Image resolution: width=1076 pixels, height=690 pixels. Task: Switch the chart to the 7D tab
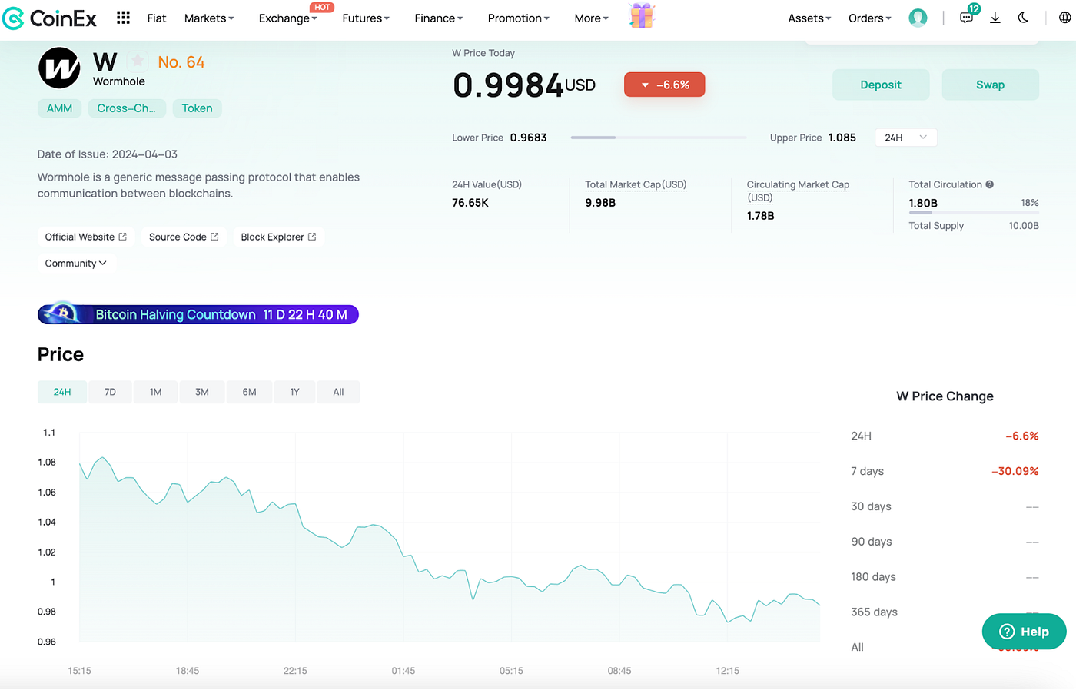click(110, 392)
